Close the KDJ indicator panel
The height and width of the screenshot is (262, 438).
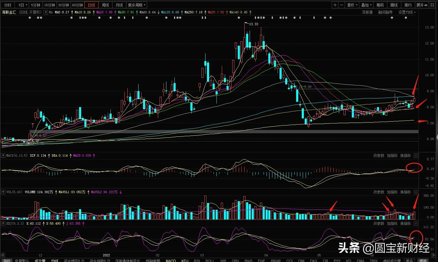416,224
